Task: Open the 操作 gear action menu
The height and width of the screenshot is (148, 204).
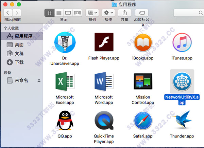Action: 108,13
